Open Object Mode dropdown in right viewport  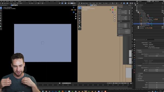(85, 3)
